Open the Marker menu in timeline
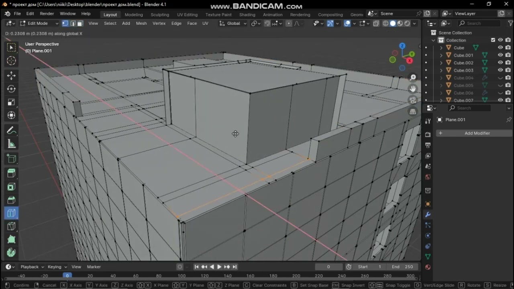 94,267
